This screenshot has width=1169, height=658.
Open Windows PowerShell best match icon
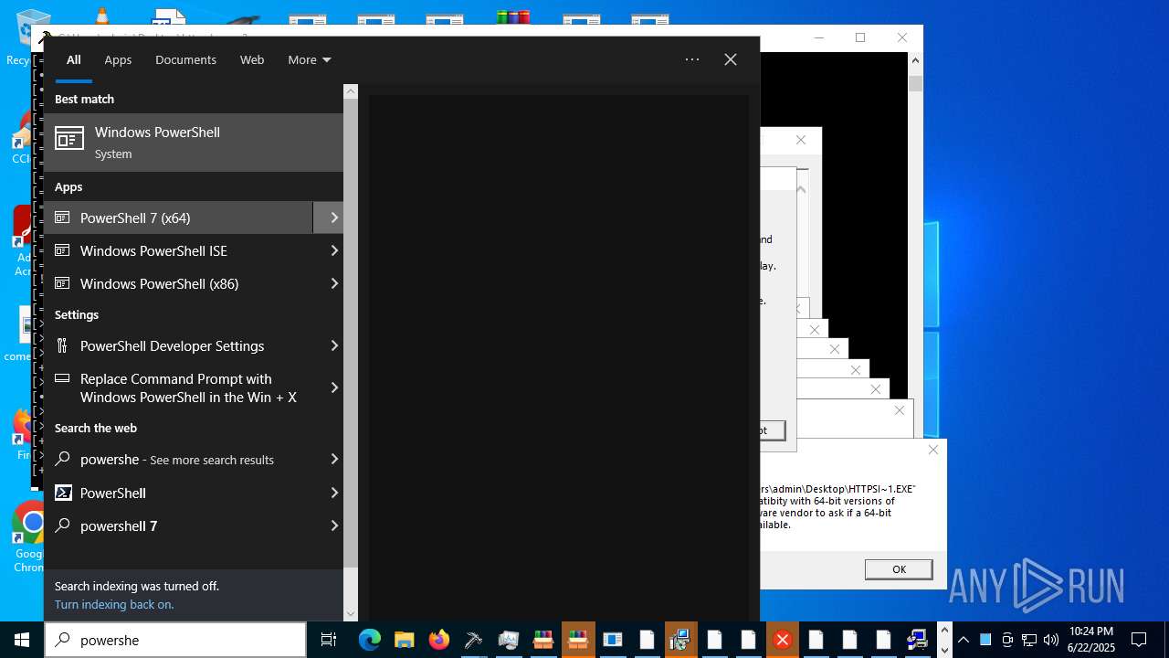click(69, 138)
